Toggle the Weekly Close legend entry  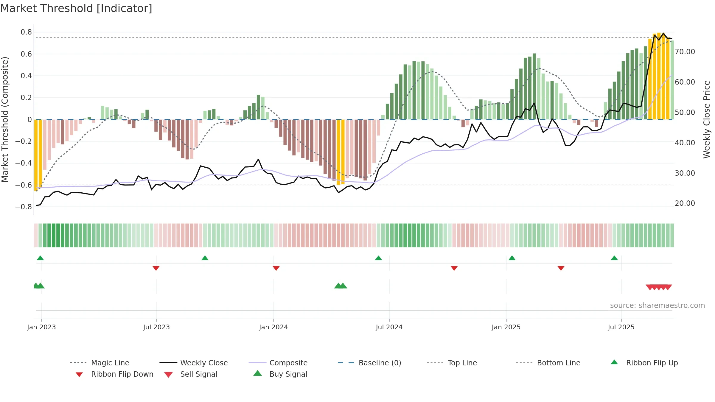point(194,363)
